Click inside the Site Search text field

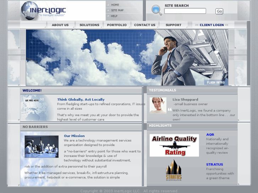pyautogui.click(x=185, y=11)
